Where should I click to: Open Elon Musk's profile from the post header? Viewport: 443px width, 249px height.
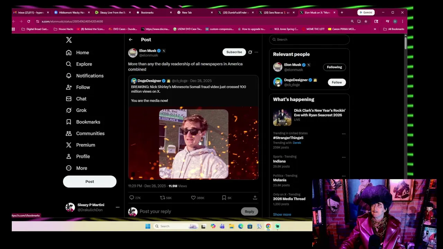(148, 51)
